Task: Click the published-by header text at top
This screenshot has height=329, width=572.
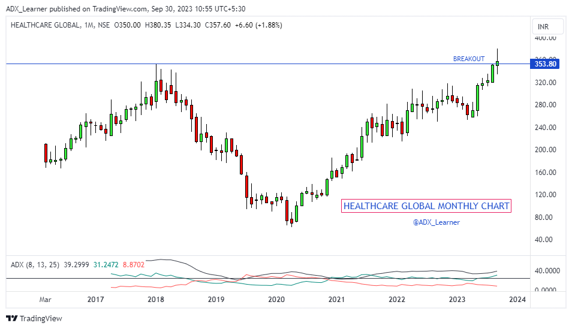Action: (x=125, y=9)
